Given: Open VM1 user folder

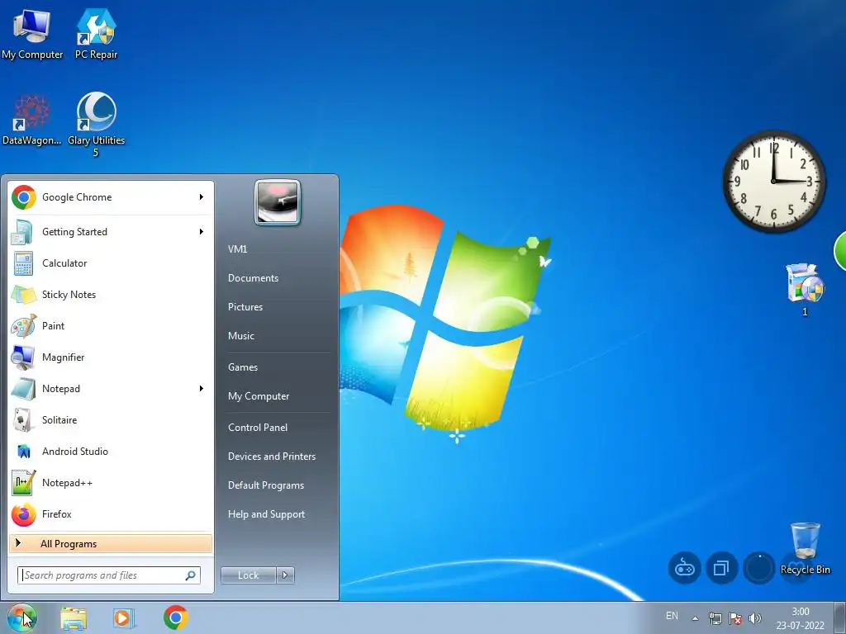Looking at the screenshot, I should point(238,249).
